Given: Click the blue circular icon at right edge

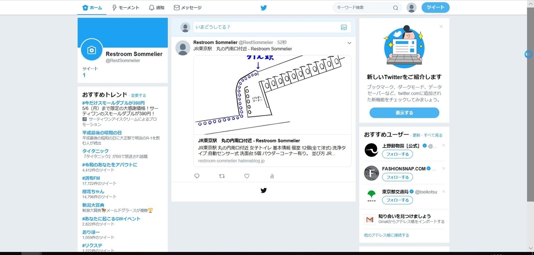Looking at the screenshot, I should [x=528, y=54].
